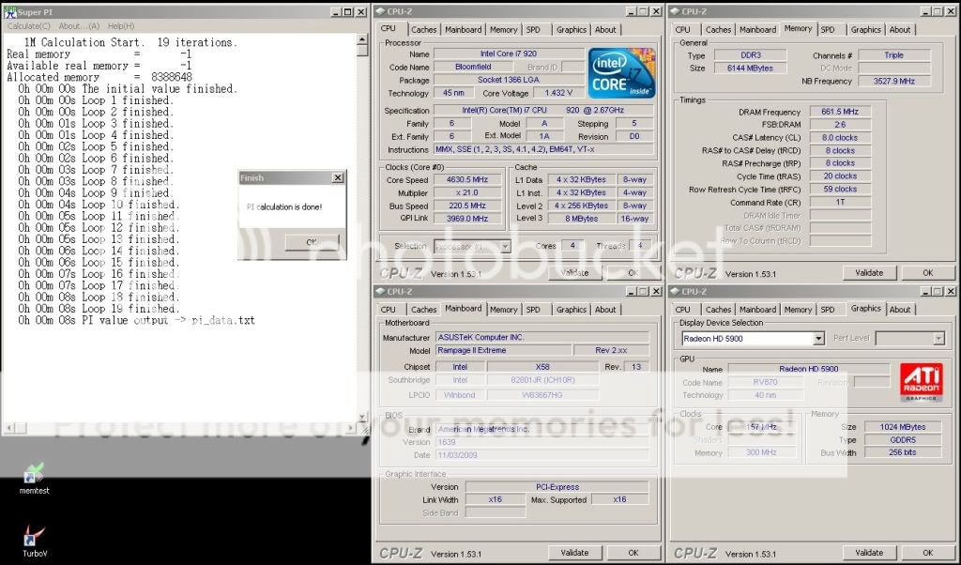Click the GPU Bus Width value 256 bits
Image resolution: width=961 pixels, height=565 pixels.
[902, 452]
